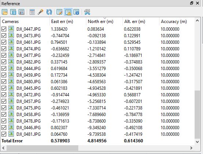Float the Reference pane with undock button

click(192, 3)
